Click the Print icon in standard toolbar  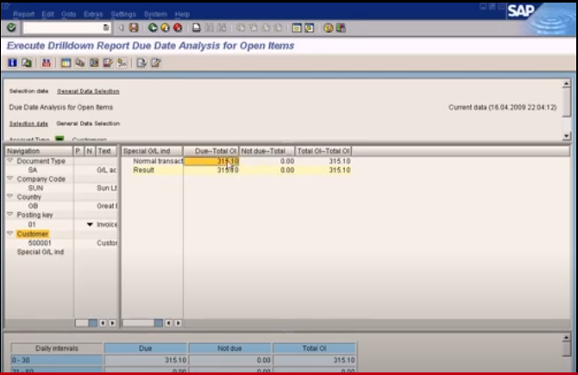point(197,28)
